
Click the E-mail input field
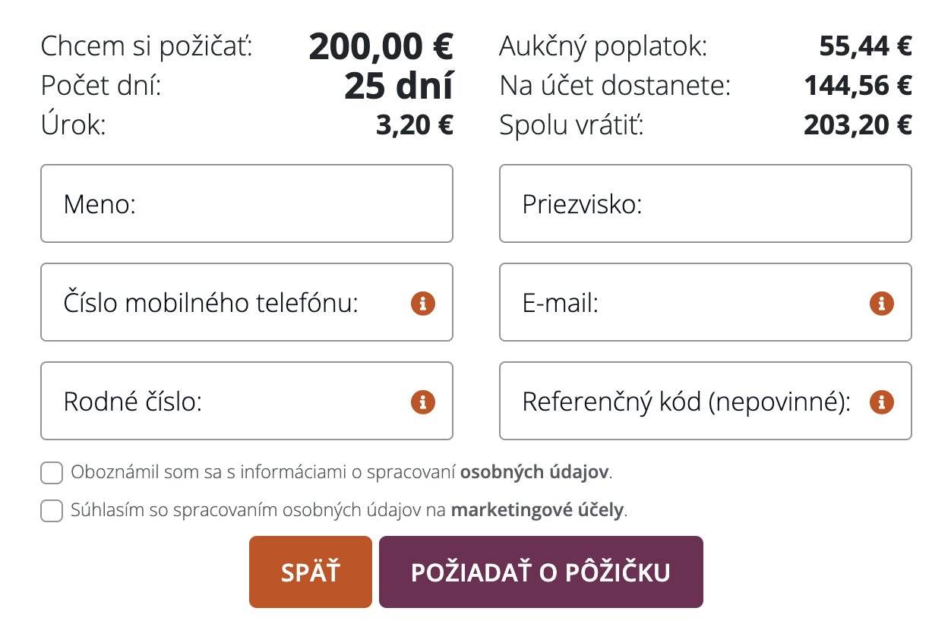coord(684,303)
